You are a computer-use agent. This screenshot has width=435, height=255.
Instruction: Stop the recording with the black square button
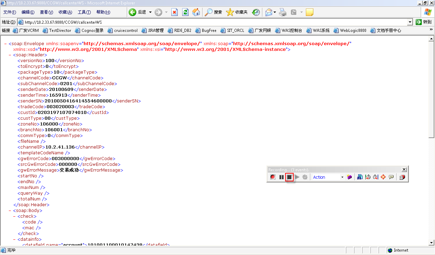(x=289, y=177)
